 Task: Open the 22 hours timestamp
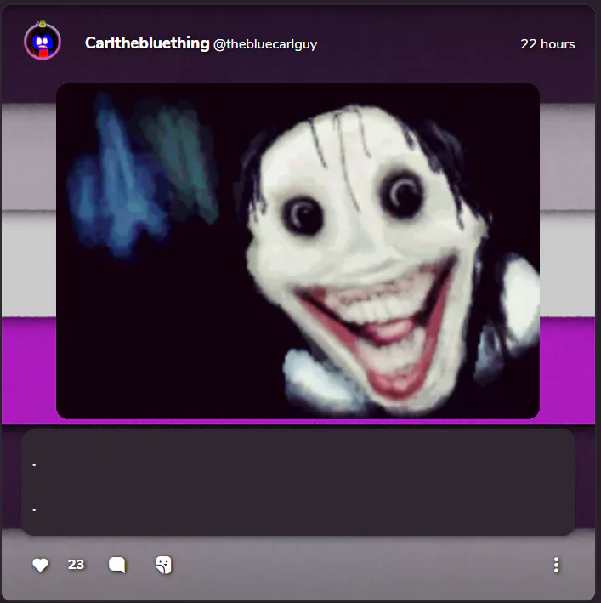click(547, 44)
